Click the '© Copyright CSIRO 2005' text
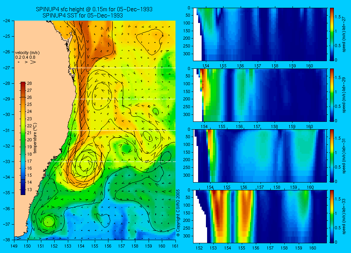 178,213
